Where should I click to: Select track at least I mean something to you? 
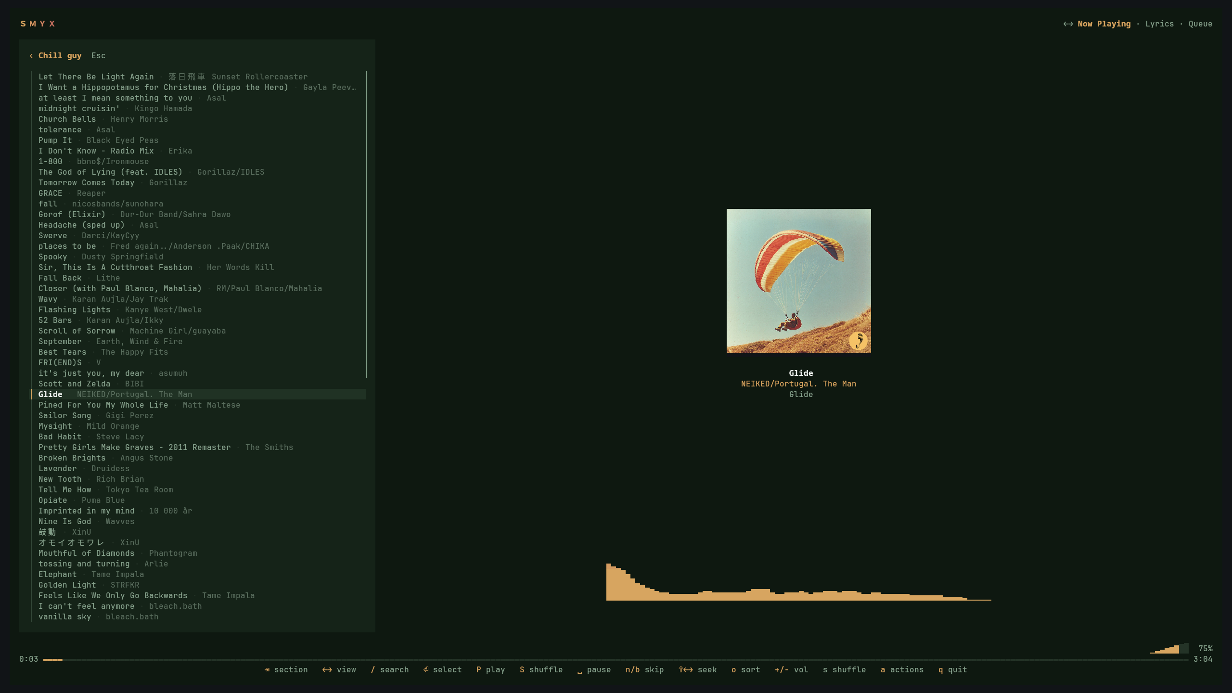198,98
